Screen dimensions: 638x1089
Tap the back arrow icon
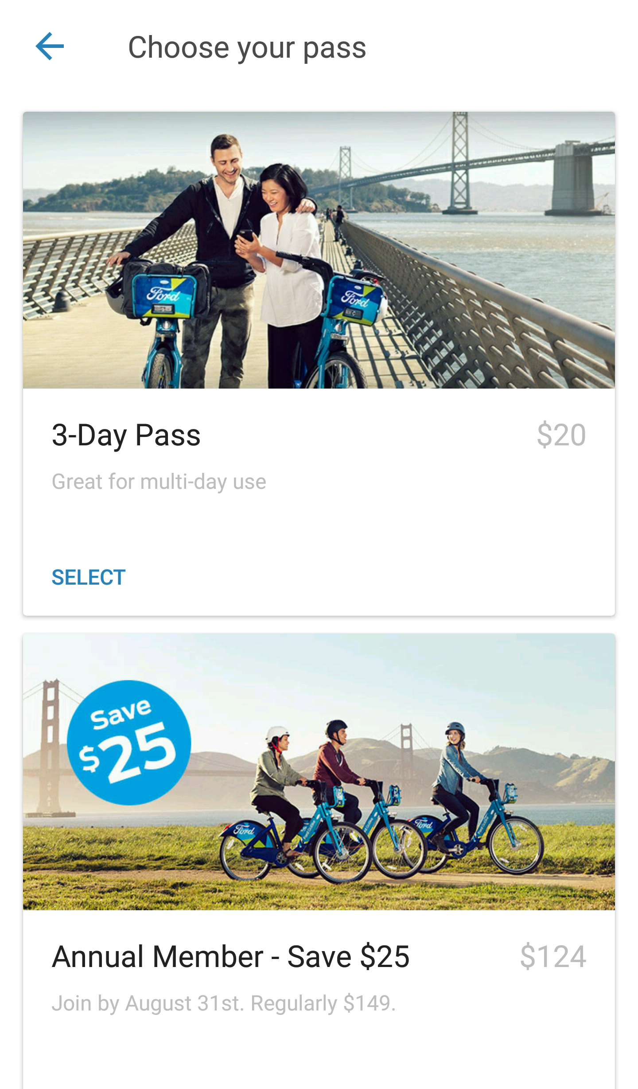[x=50, y=47]
